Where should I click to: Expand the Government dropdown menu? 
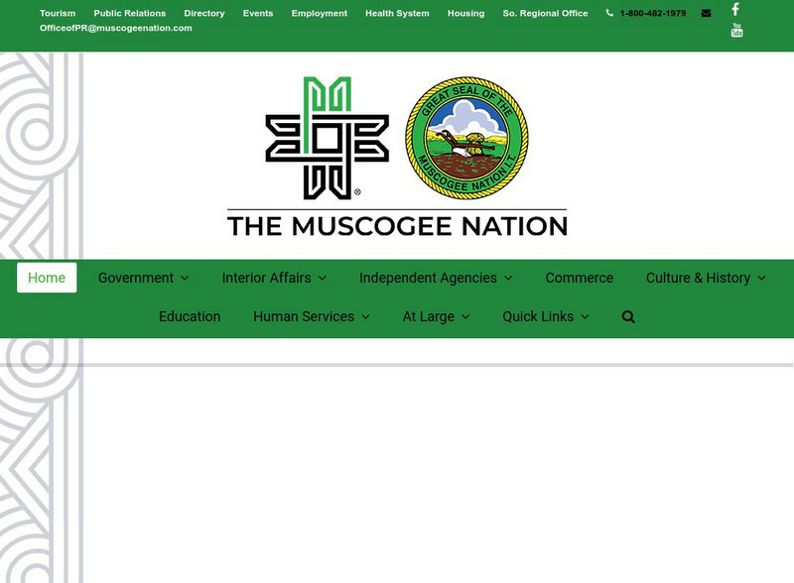point(143,278)
